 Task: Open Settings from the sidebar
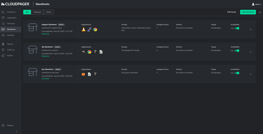10,126
